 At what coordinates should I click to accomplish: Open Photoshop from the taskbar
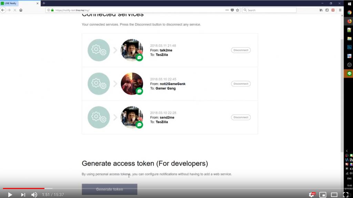coord(349,47)
